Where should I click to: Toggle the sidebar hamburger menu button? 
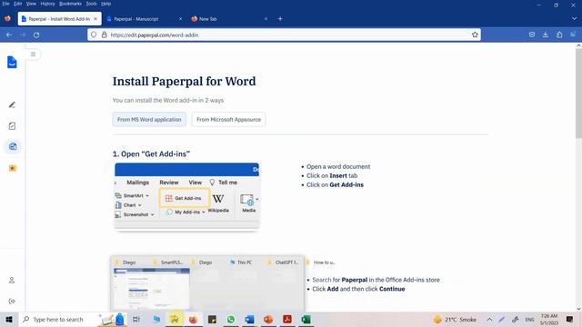(33, 54)
